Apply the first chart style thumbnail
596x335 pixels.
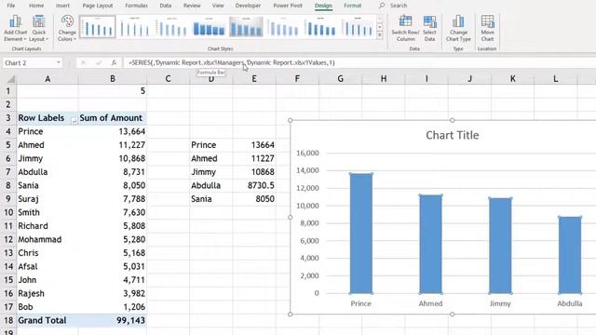(x=98, y=27)
